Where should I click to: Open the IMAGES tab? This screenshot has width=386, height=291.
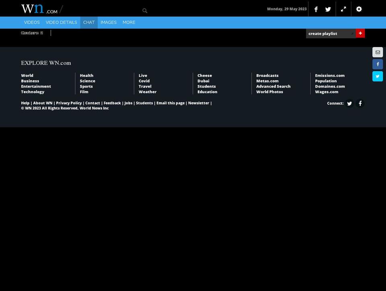point(108,23)
